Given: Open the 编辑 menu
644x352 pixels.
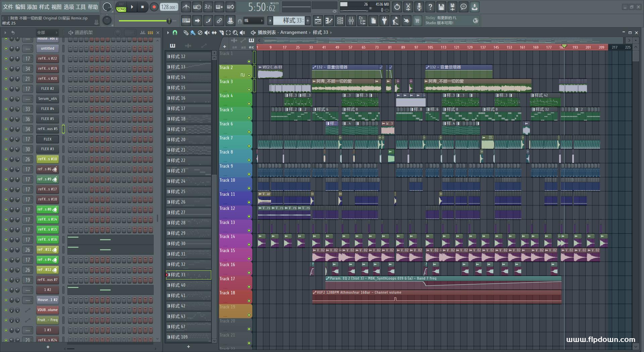Looking at the screenshot, I should [x=20, y=7].
